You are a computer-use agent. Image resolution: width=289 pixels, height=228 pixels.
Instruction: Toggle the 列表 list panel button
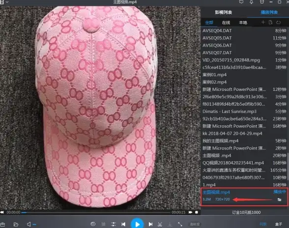point(263,224)
